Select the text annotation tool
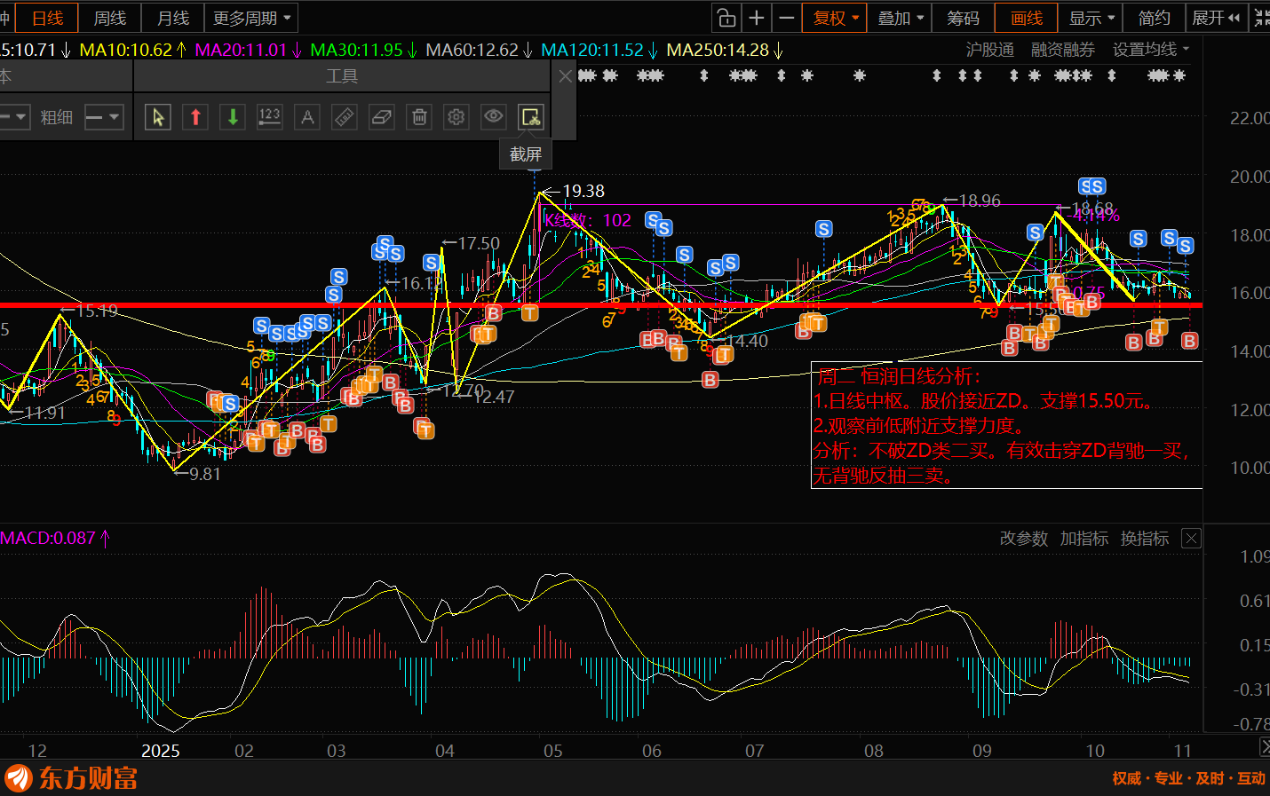This screenshot has width=1270, height=796. (x=307, y=117)
